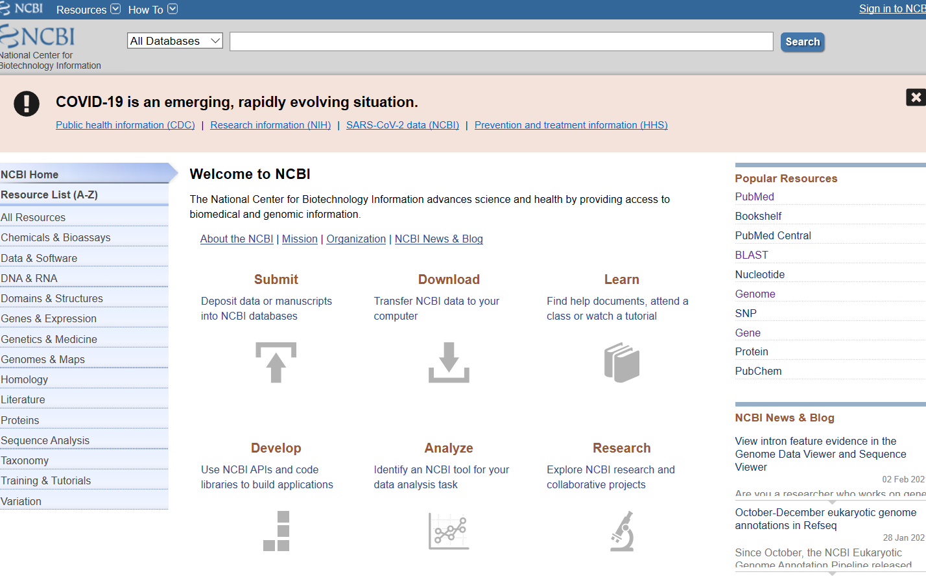Expand the Resources menu in top bar
The width and height of the screenshot is (926, 579).
(88, 9)
